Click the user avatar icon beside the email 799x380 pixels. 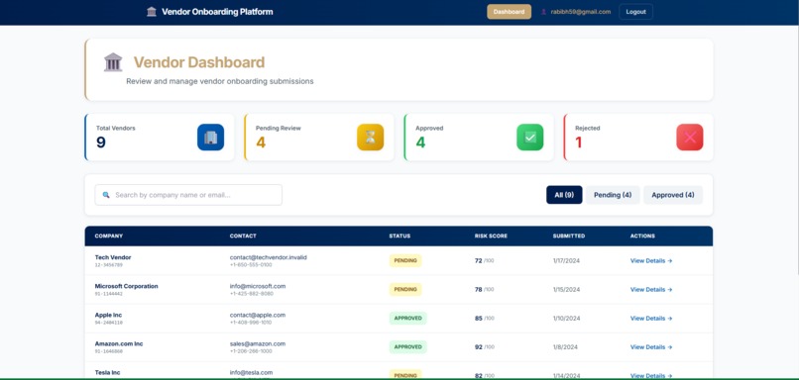(x=543, y=12)
